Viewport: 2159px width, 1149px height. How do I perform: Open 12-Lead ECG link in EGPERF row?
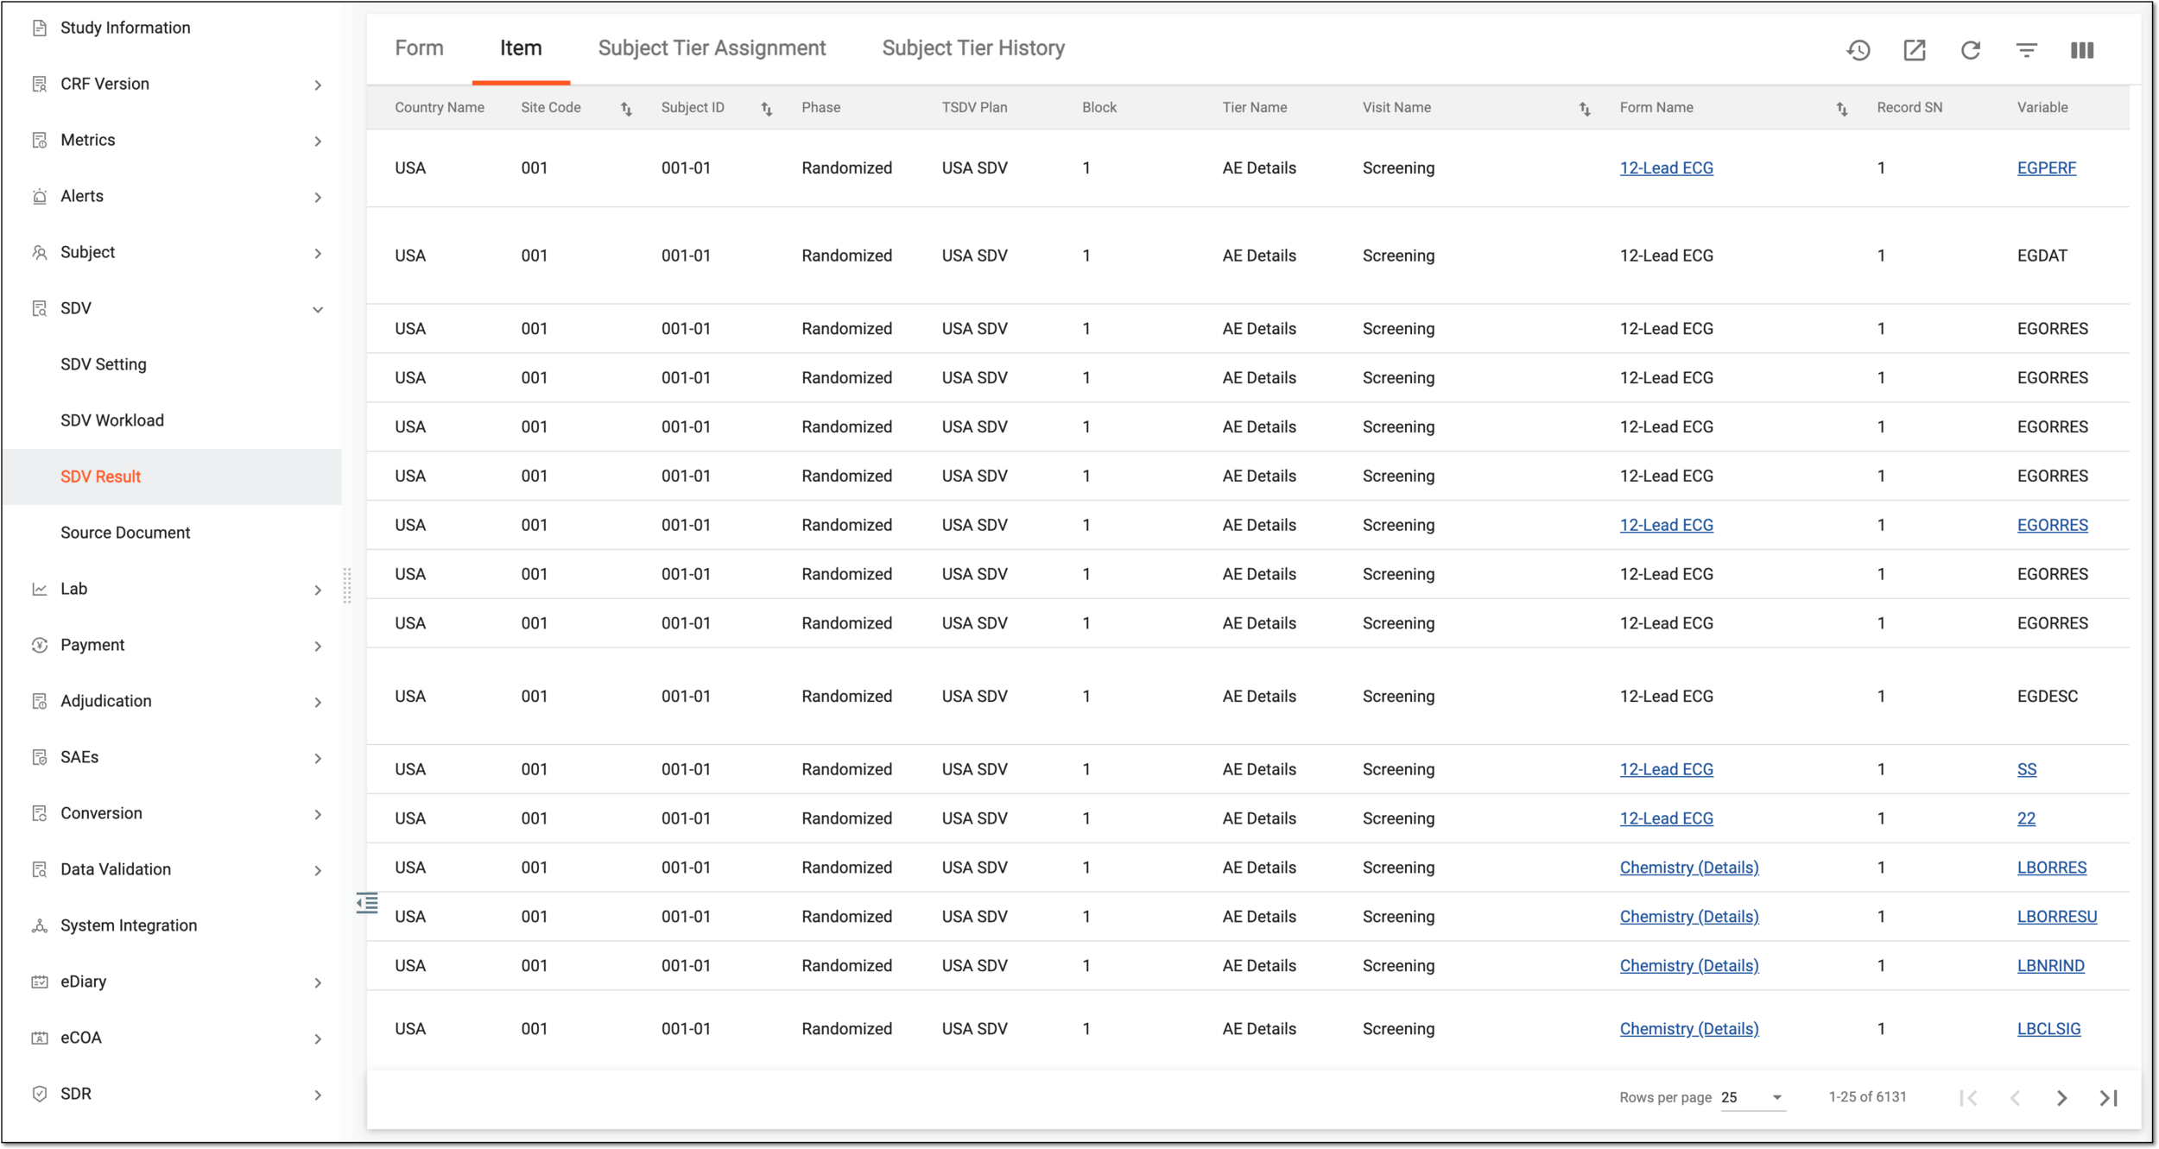(x=1667, y=167)
